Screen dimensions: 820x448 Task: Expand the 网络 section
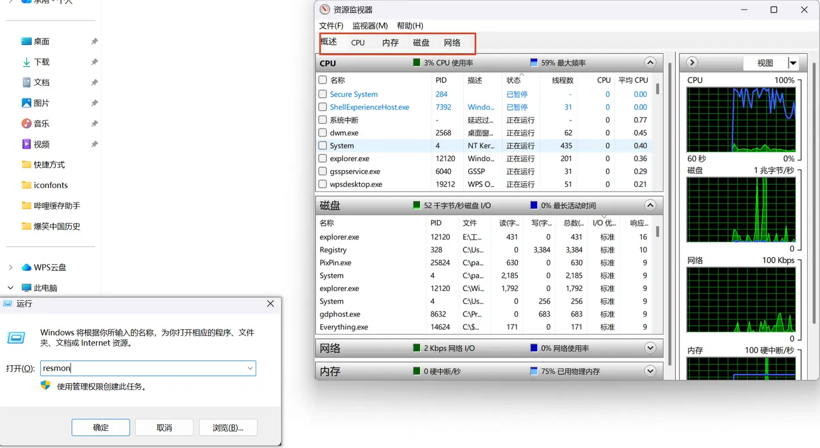[650, 348]
